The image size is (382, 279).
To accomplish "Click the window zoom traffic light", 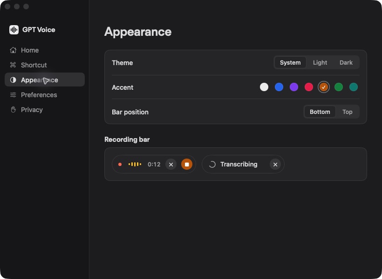I will (26, 7).
